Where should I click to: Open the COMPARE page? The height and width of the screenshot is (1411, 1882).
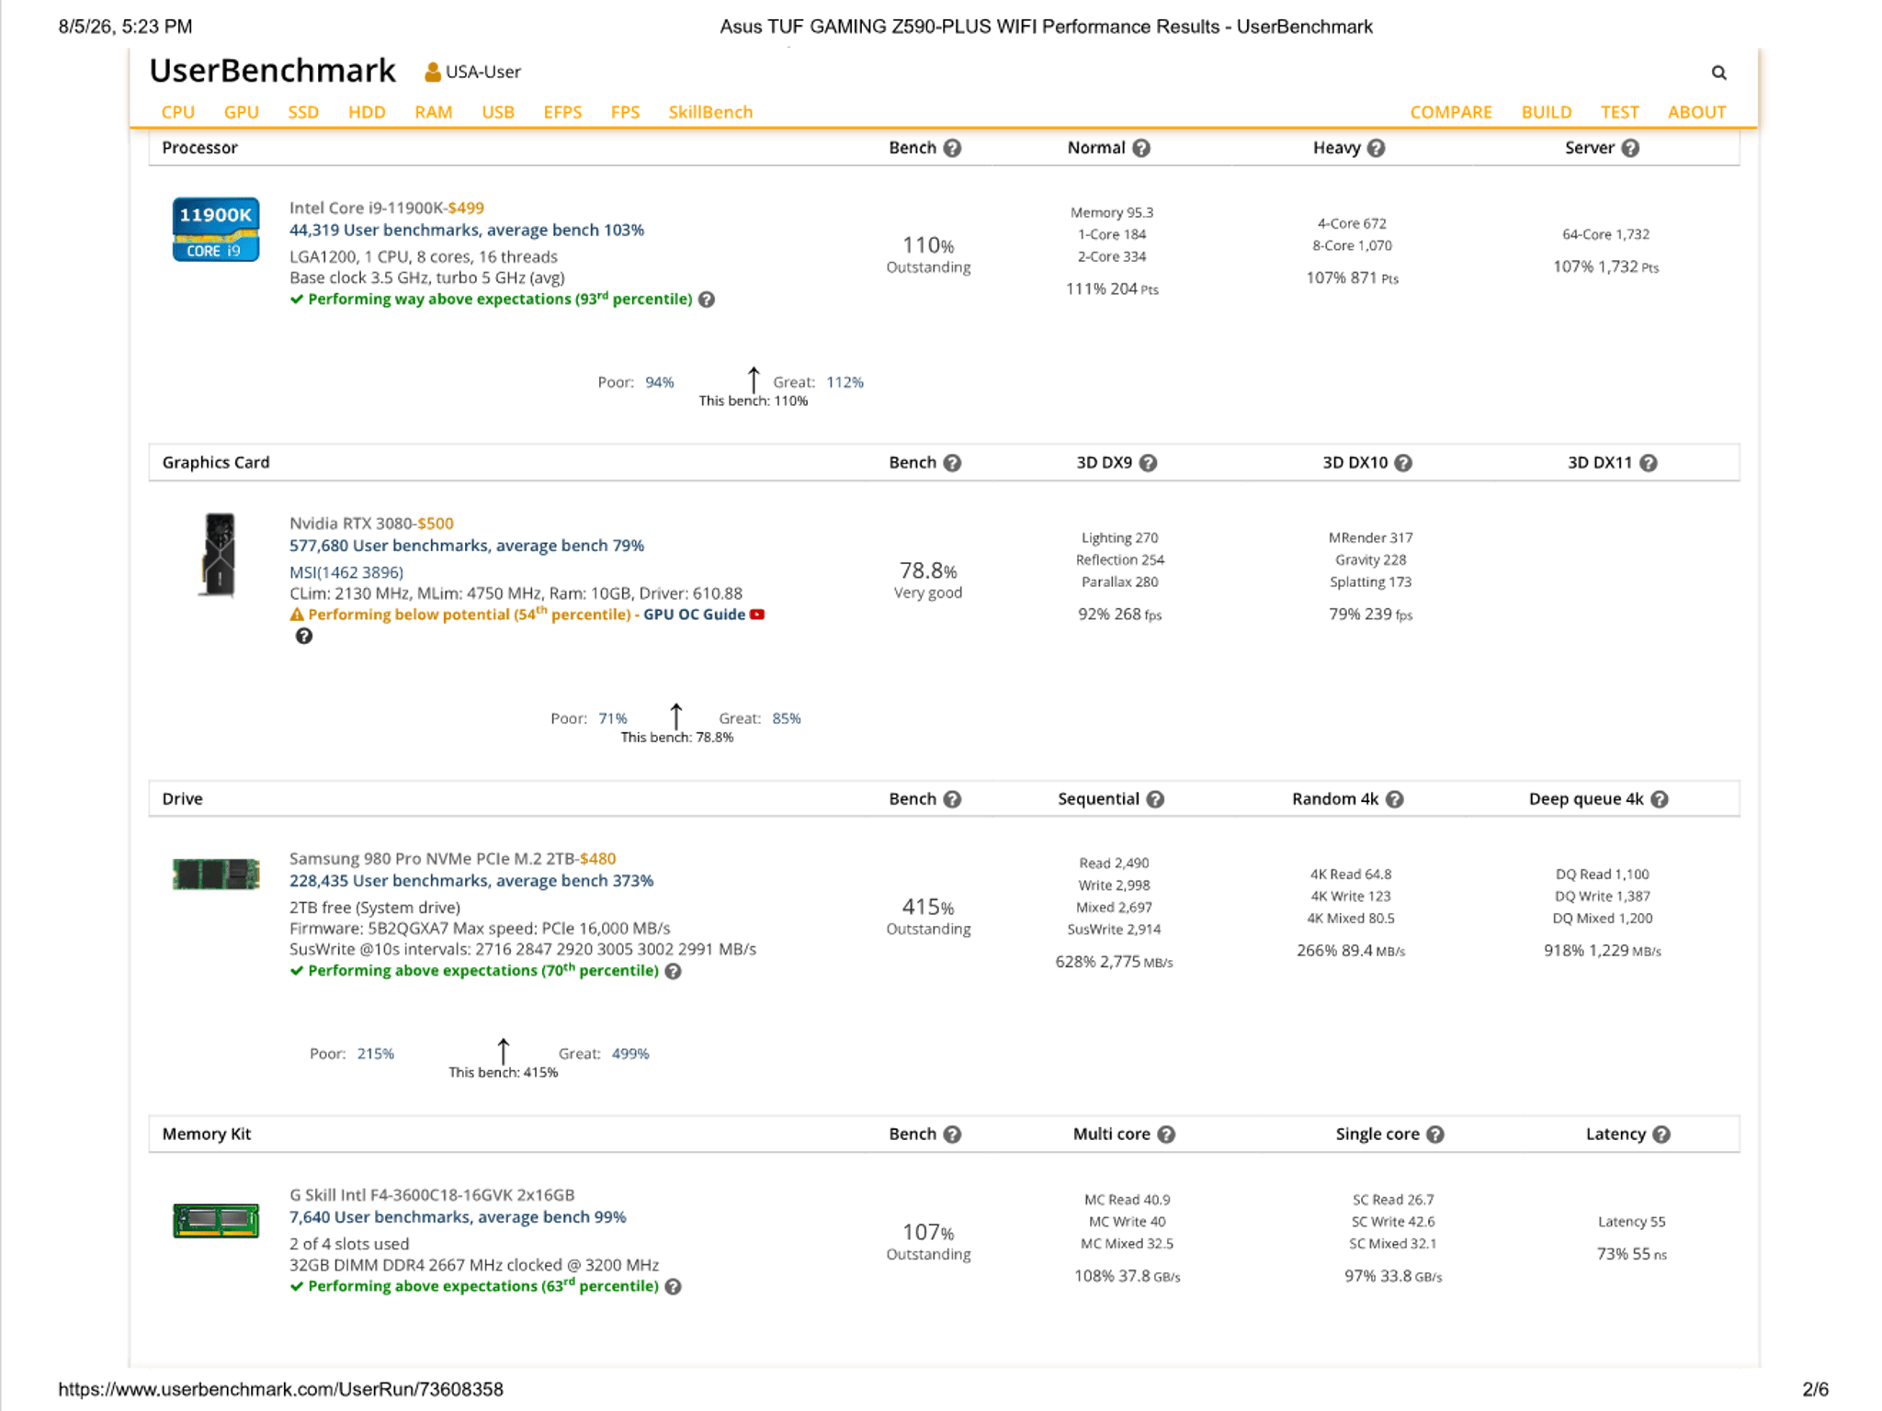point(1451,112)
